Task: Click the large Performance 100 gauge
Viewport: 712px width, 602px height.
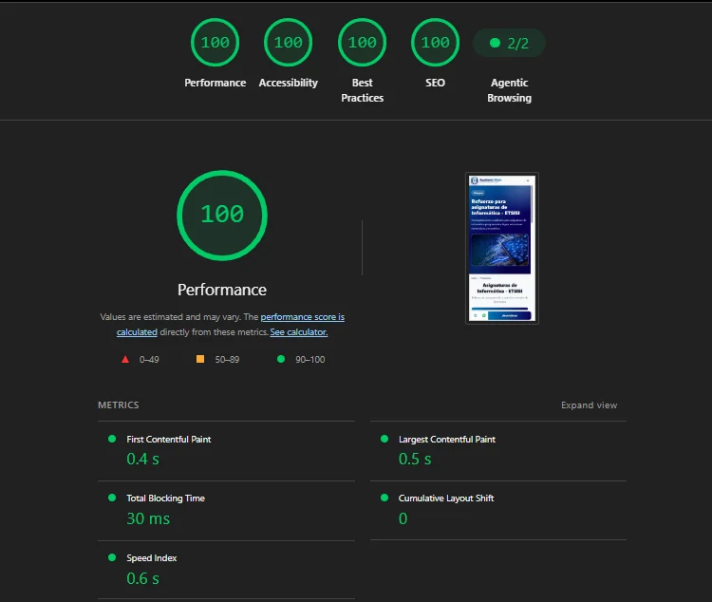Action: (x=222, y=216)
